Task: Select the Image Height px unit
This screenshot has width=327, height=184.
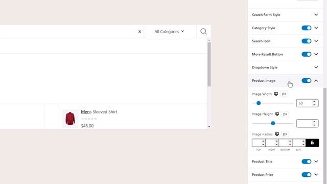Action: click(x=285, y=114)
